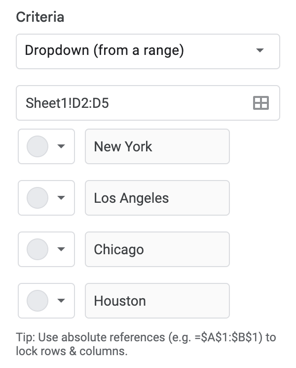Viewport: 296px width, 368px height.
Task: Click the text D2:D5 inside range box
Action: (x=91, y=103)
